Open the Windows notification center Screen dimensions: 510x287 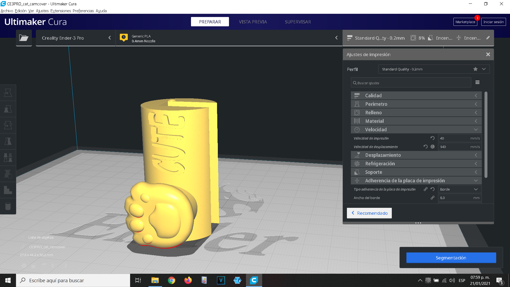pyautogui.click(x=499, y=281)
